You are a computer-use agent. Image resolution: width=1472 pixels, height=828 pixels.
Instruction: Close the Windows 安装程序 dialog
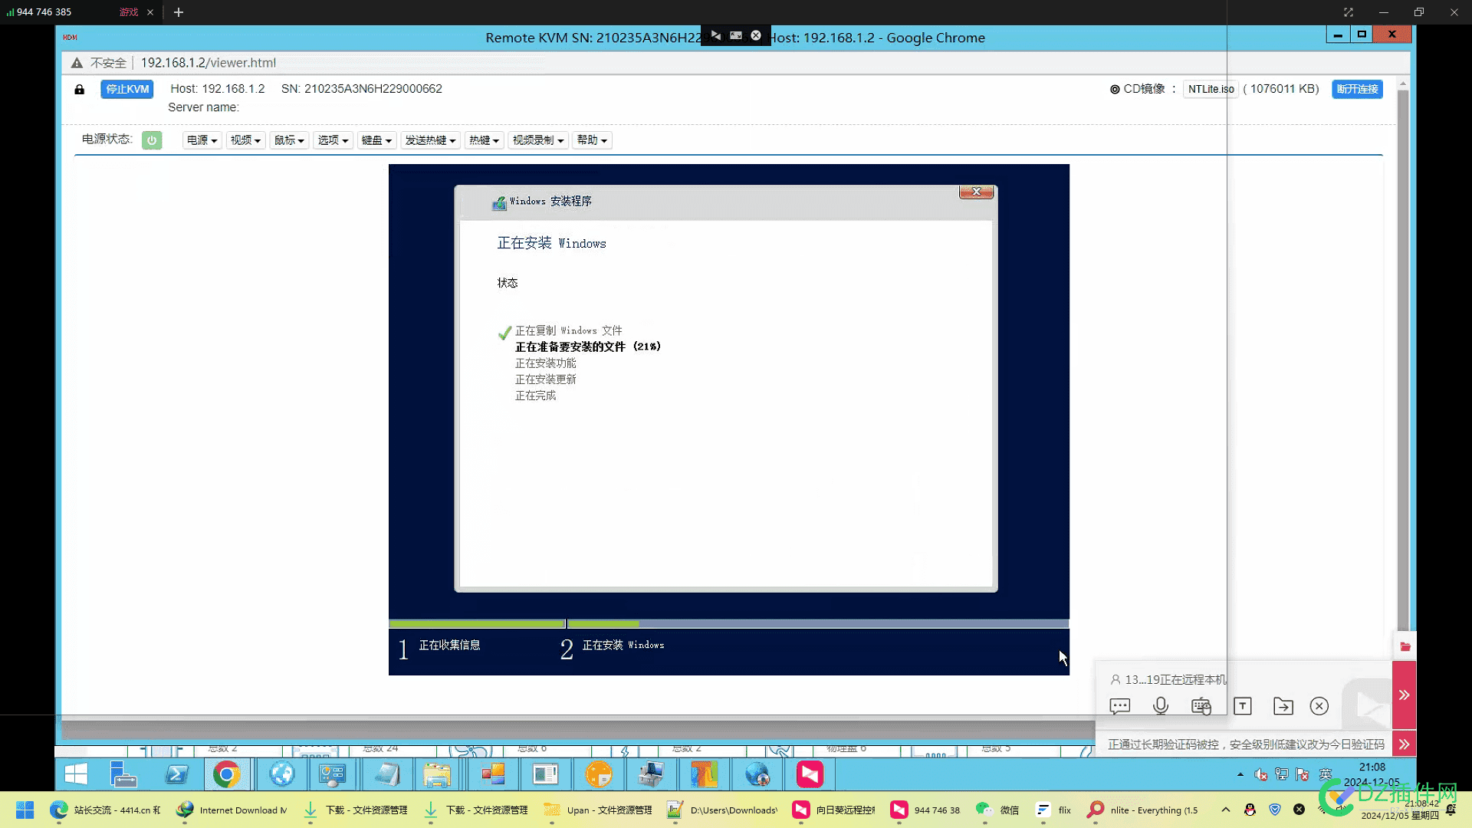977,192
